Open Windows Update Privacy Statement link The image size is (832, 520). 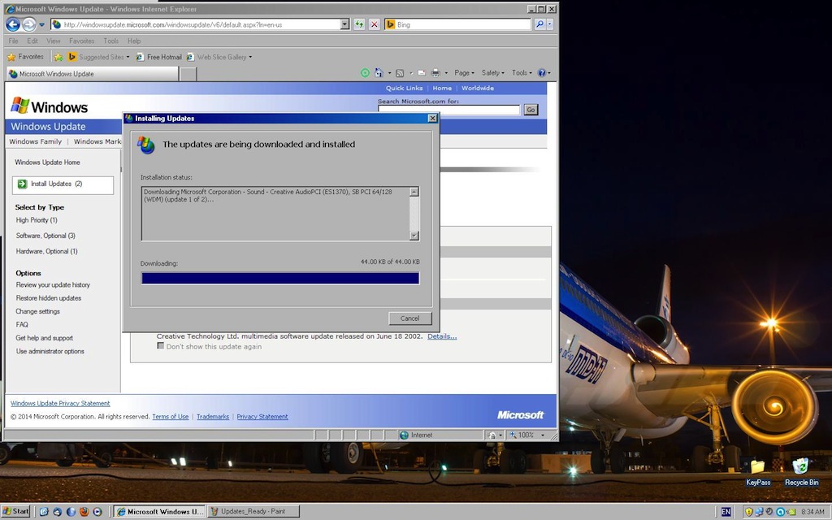click(x=60, y=403)
